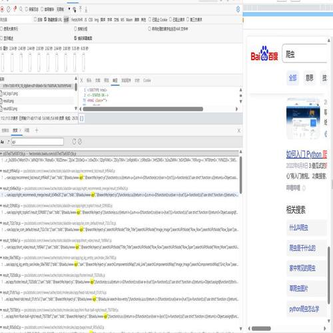This screenshot has width=333, height=333.
Task: Click the import HAR upload arrow icon
Action: 81,9
